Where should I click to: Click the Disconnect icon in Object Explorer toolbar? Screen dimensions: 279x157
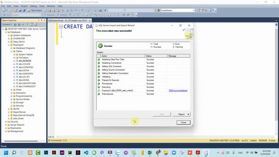19,24
